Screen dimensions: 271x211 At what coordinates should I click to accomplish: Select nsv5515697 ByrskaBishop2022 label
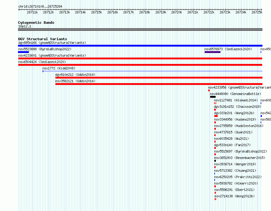coord(241,151)
